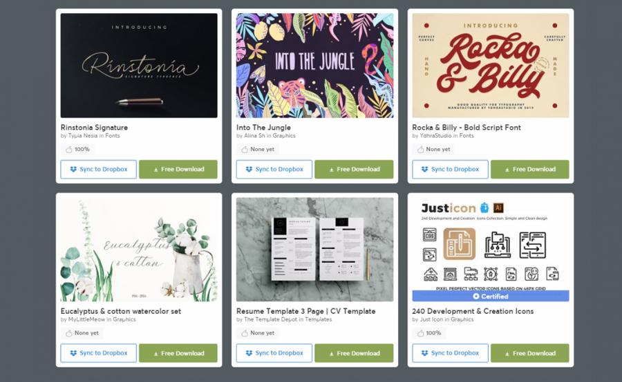Open author link Typia Nesia
The height and width of the screenshot is (382, 622).
click(82, 135)
